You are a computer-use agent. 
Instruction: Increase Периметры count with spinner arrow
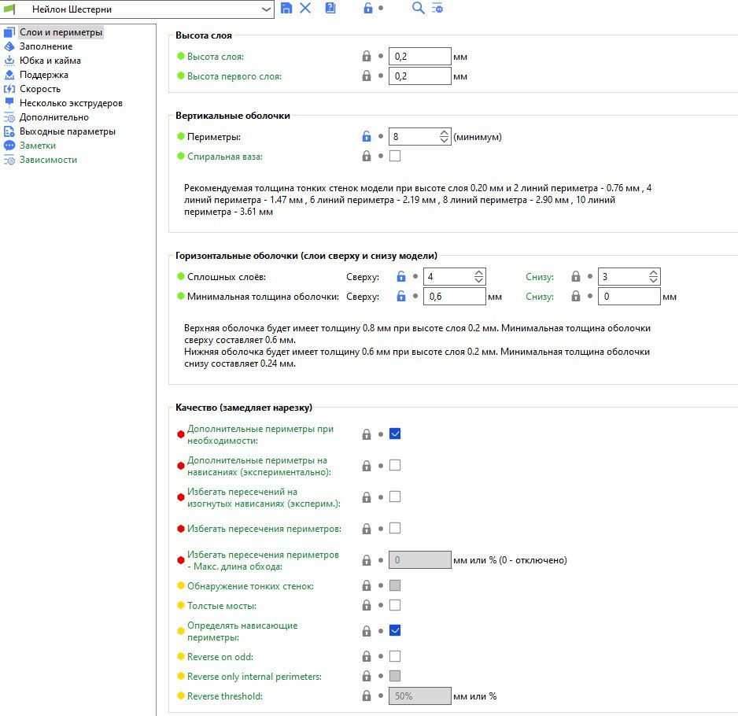(x=445, y=133)
